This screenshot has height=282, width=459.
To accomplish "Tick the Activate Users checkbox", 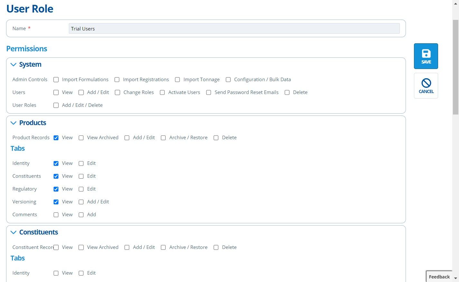I will (x=162, y=92).
